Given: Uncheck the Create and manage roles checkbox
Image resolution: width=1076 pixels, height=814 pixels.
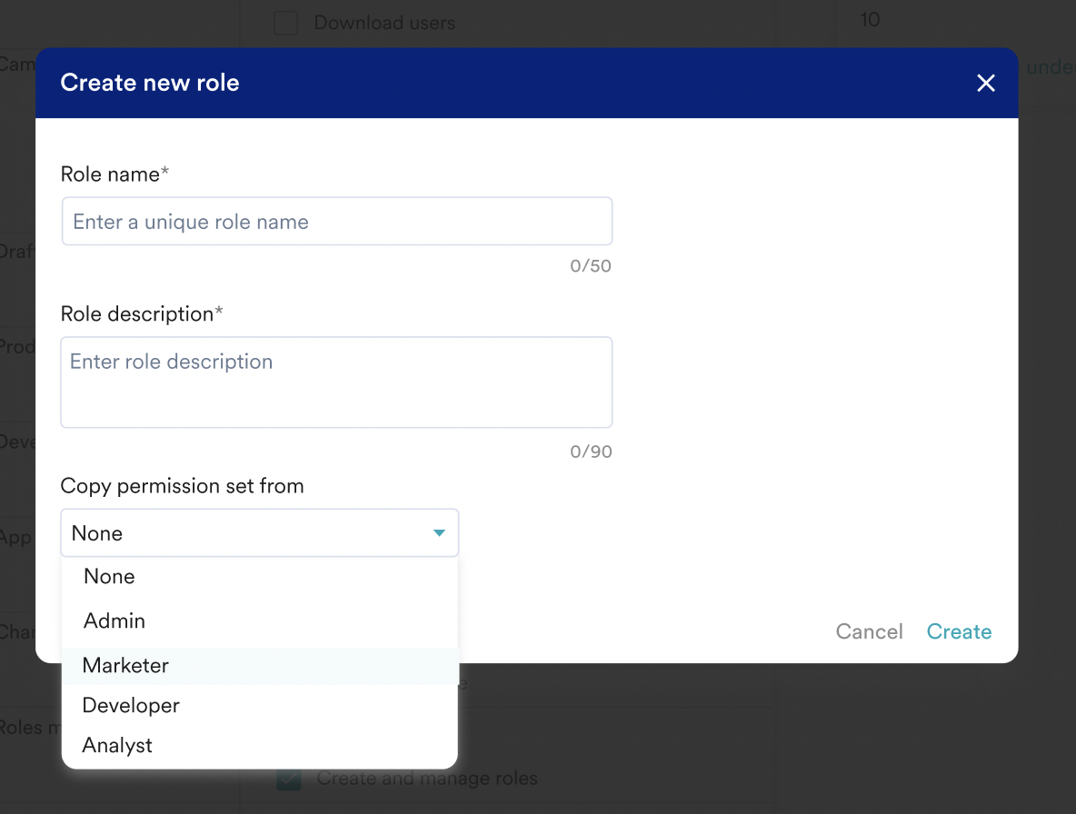Looking at the screenshot, I should click(x=289, y=779).
